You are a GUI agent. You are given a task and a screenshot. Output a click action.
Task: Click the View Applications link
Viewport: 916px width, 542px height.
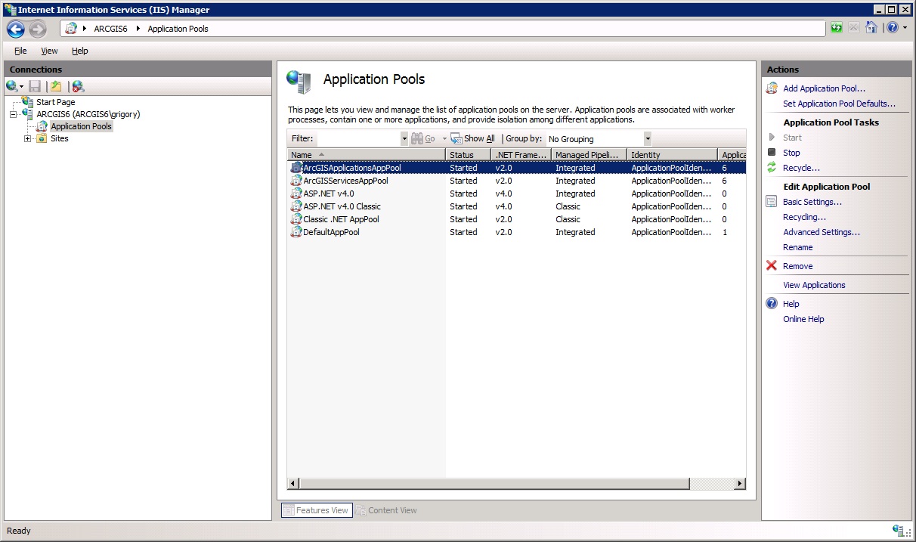click(814, 285)
